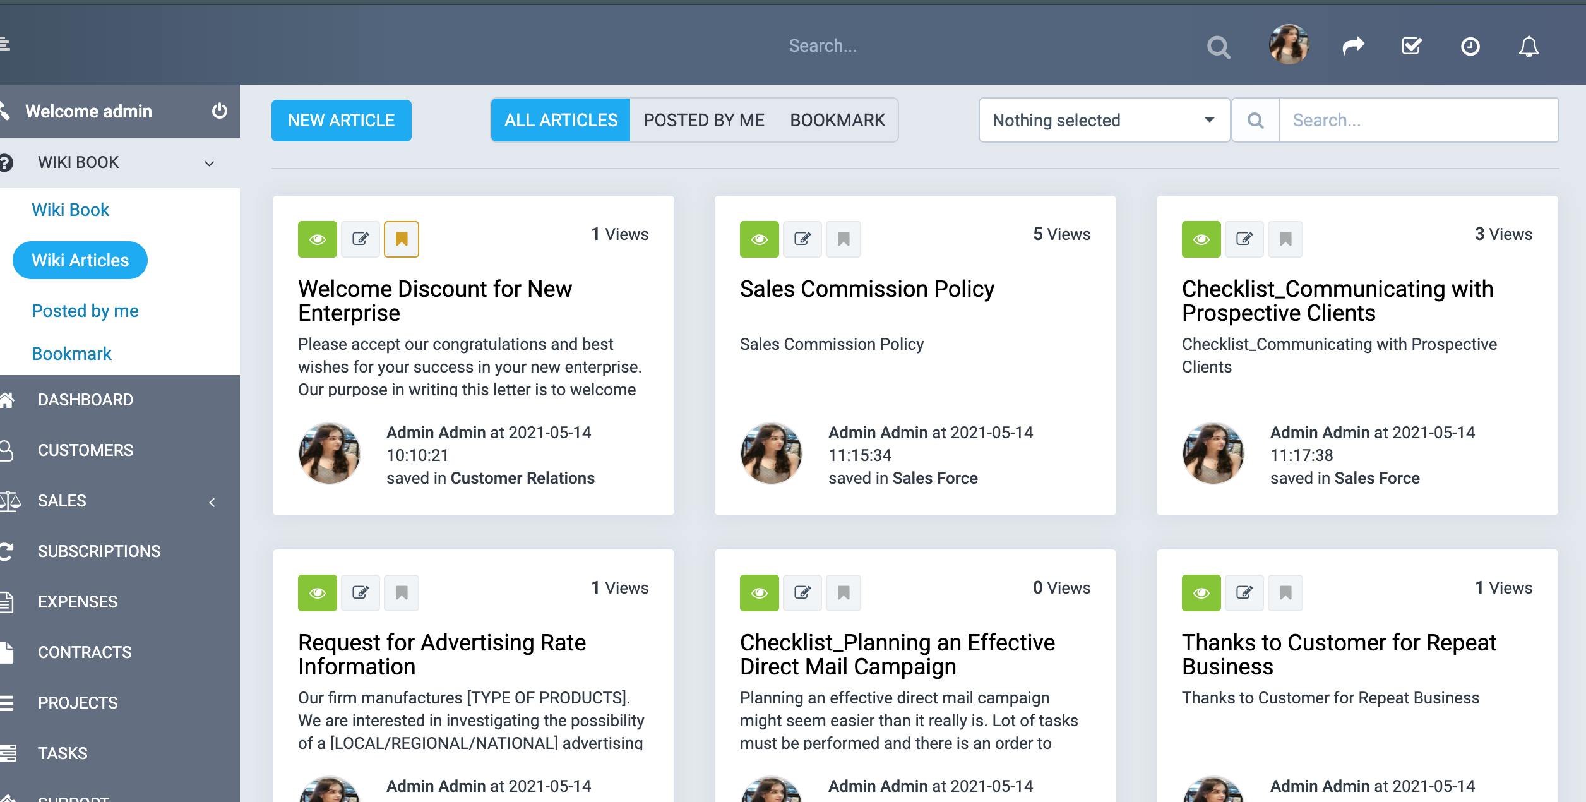Open the tasks checkmark icon in top bar

click(1411, 46)
